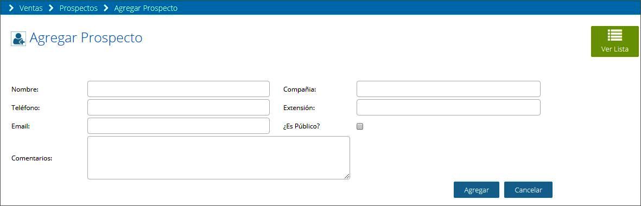Click the Agregar Prospecto page heading

(86, 38)
